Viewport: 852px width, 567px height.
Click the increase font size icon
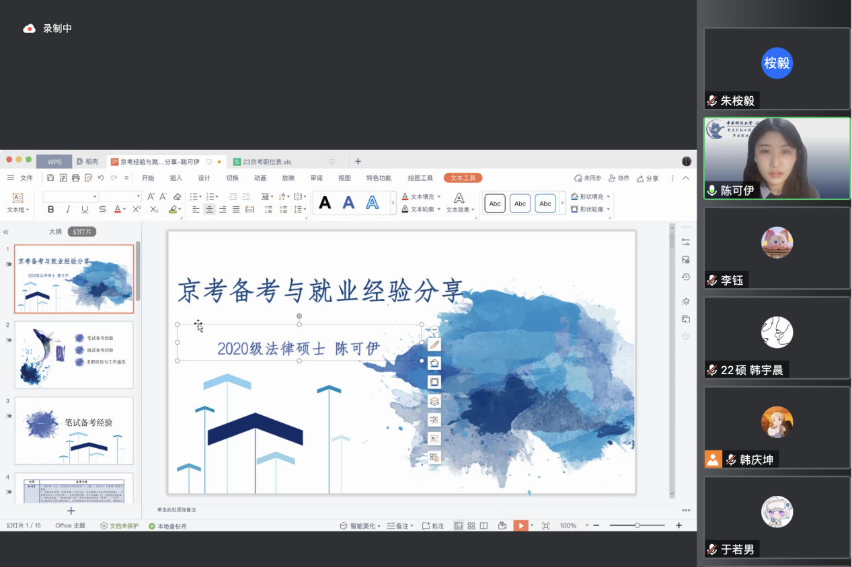(151, 197)
